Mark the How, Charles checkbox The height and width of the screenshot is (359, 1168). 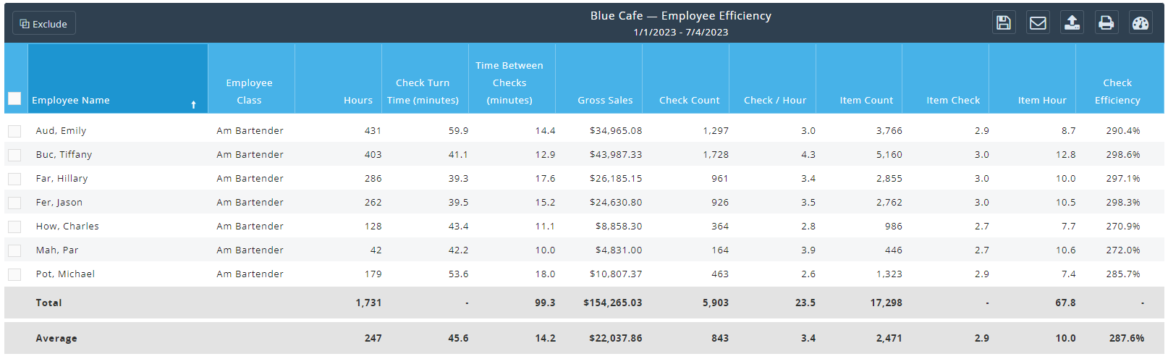click(x=14, y=227)
